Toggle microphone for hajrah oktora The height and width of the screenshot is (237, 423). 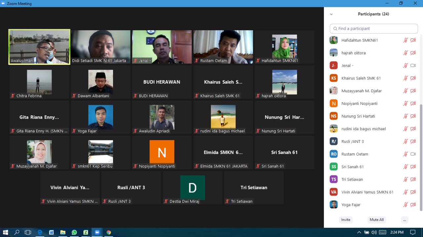(405, 53)
